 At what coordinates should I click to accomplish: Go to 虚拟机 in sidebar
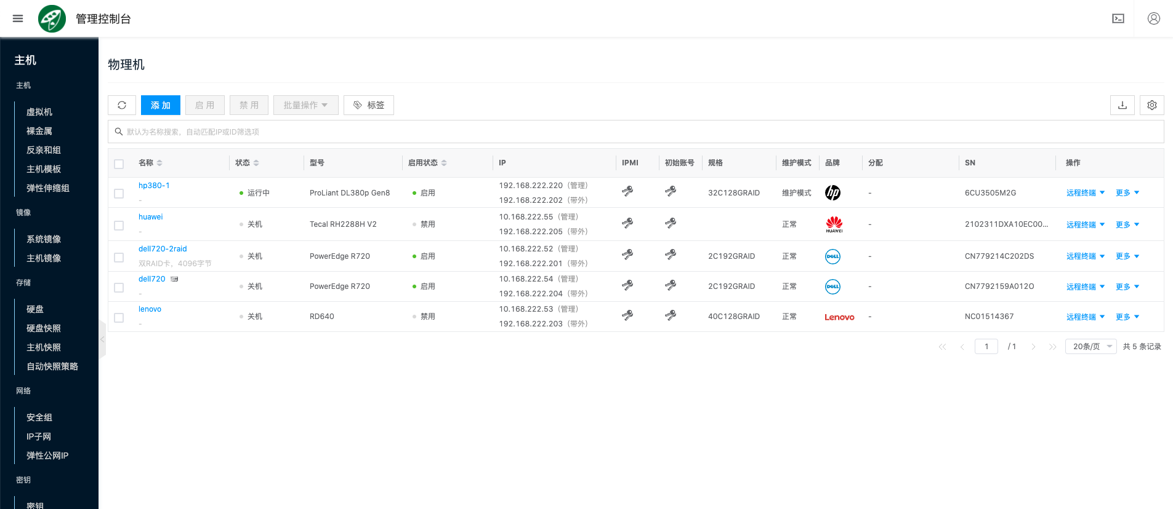(39, 112)
